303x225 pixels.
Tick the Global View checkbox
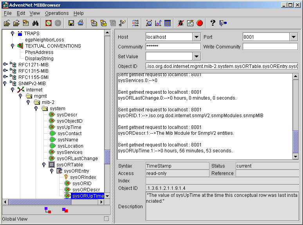pyautogui.click(x=106, y=219)
